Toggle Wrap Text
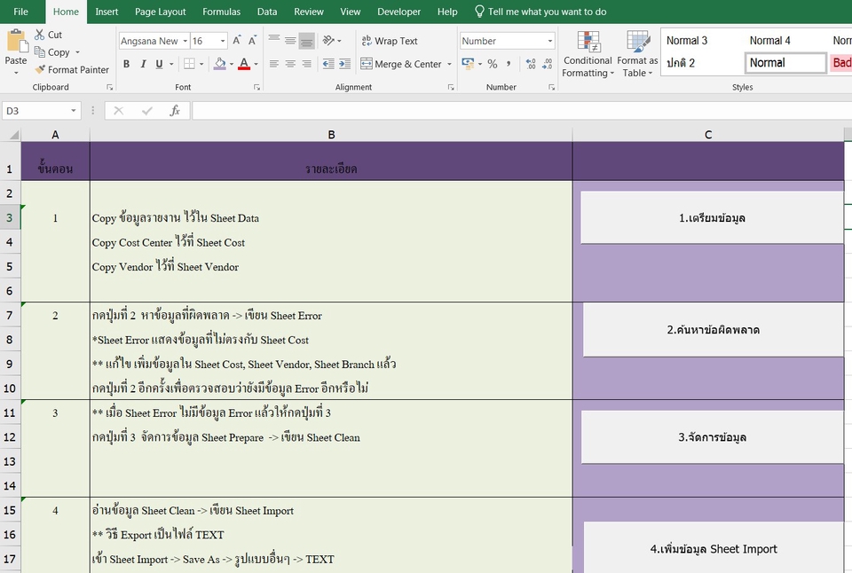The height and width of the screenshot is (573, 852). click(390, 41)
